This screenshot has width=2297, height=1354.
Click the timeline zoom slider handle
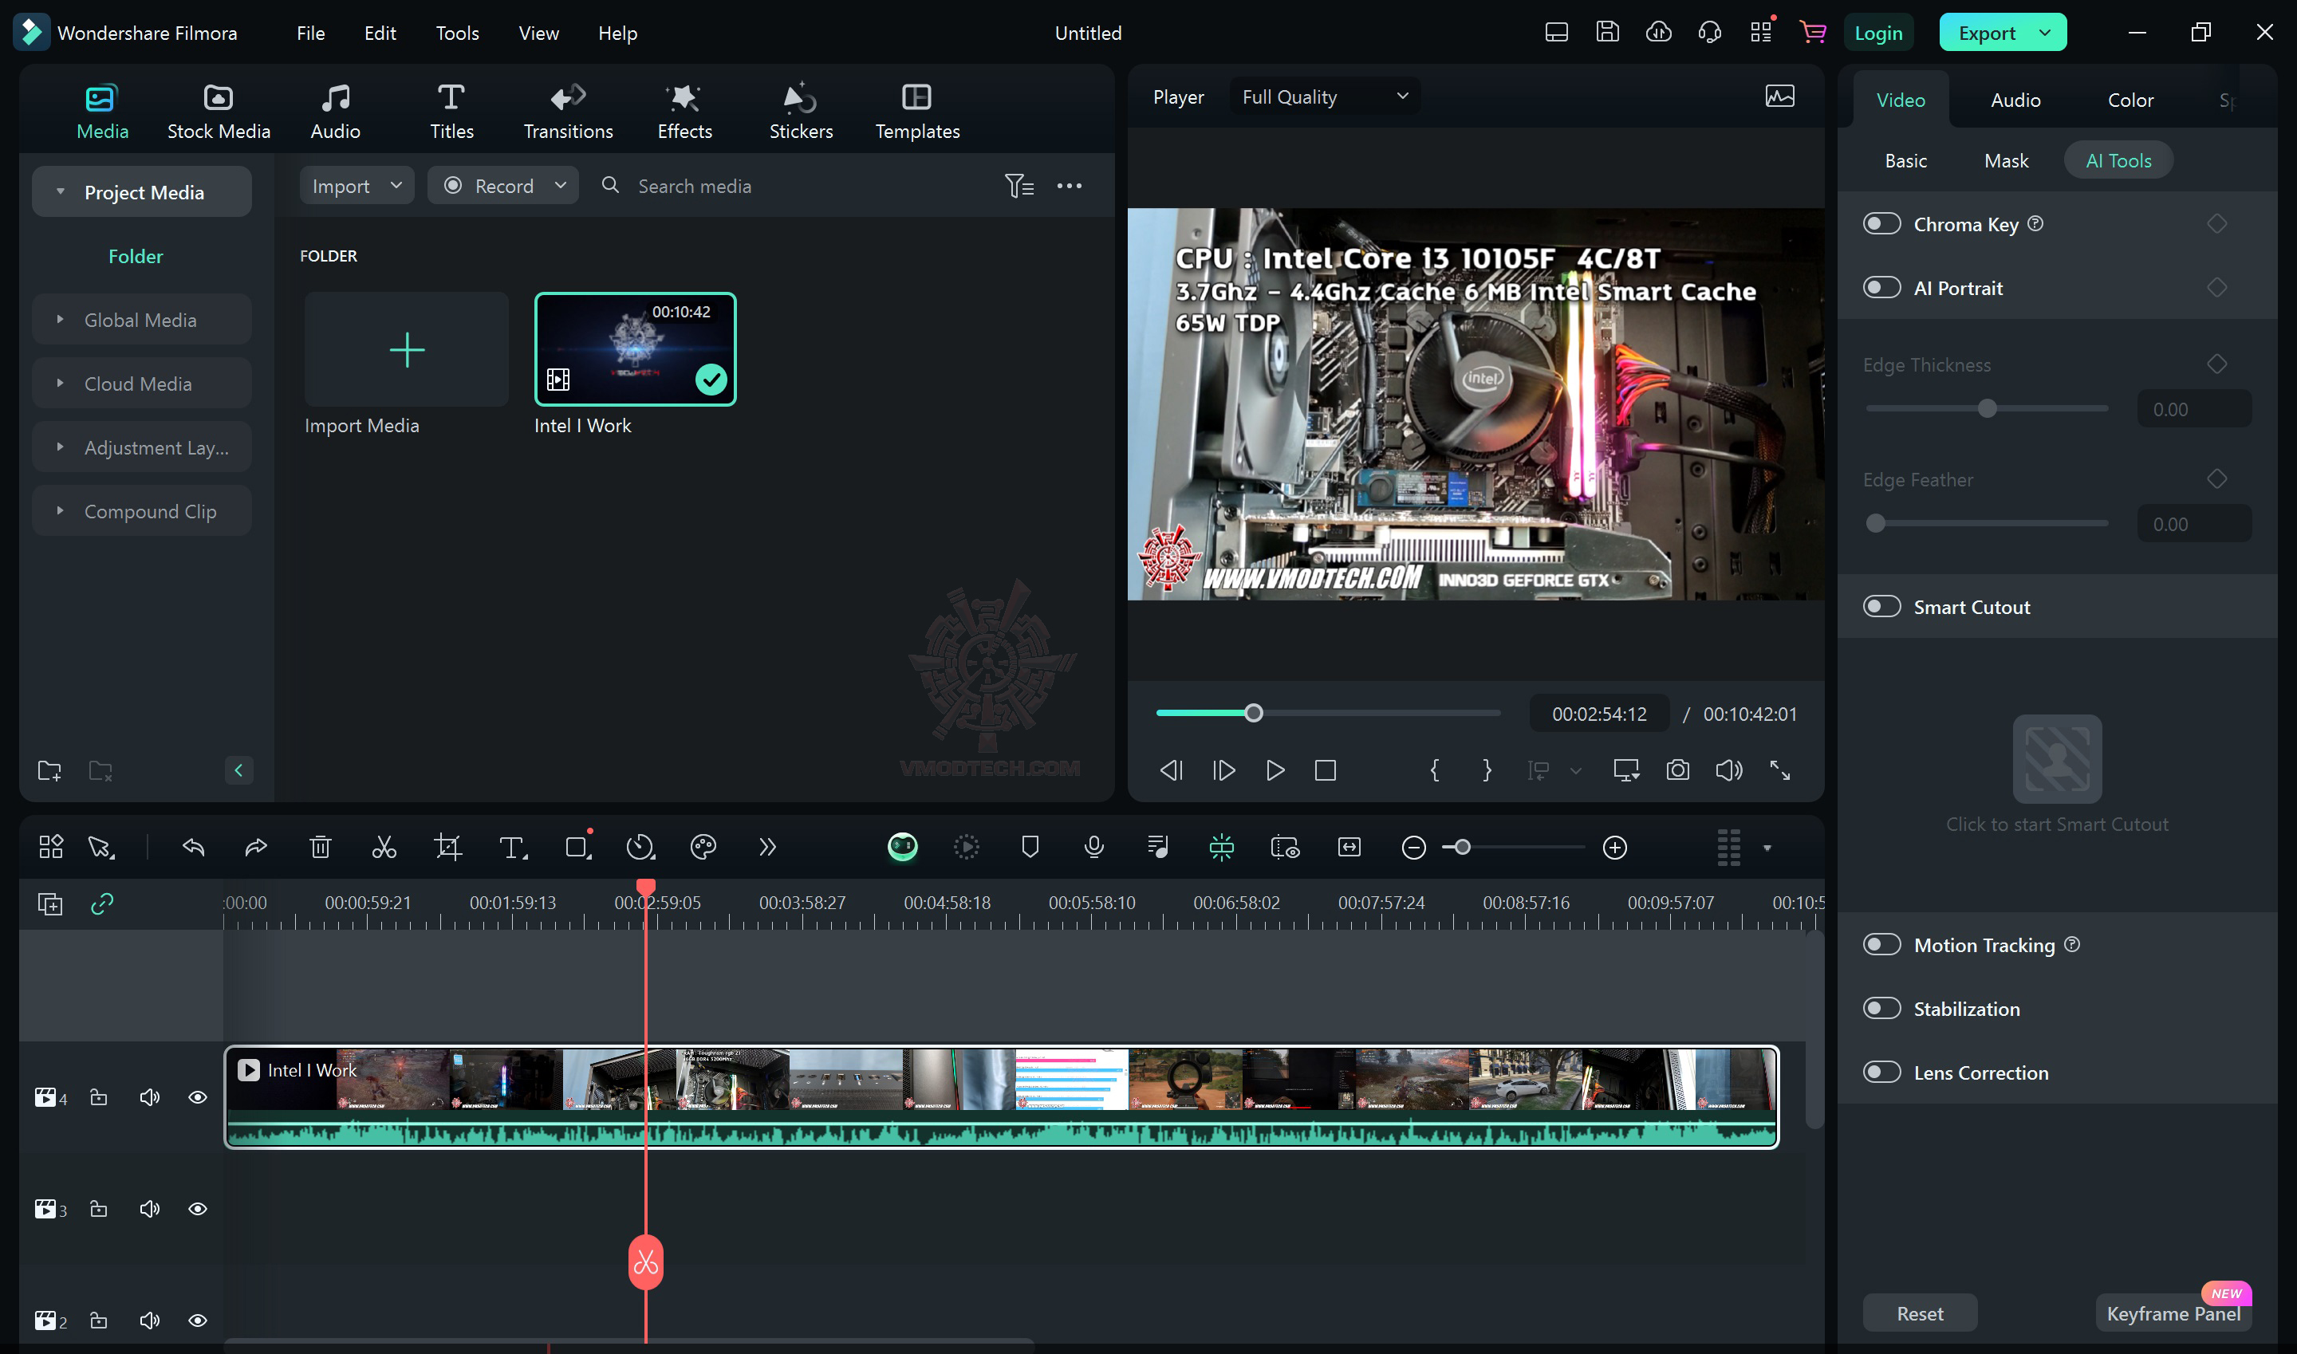pos(1462,848)
